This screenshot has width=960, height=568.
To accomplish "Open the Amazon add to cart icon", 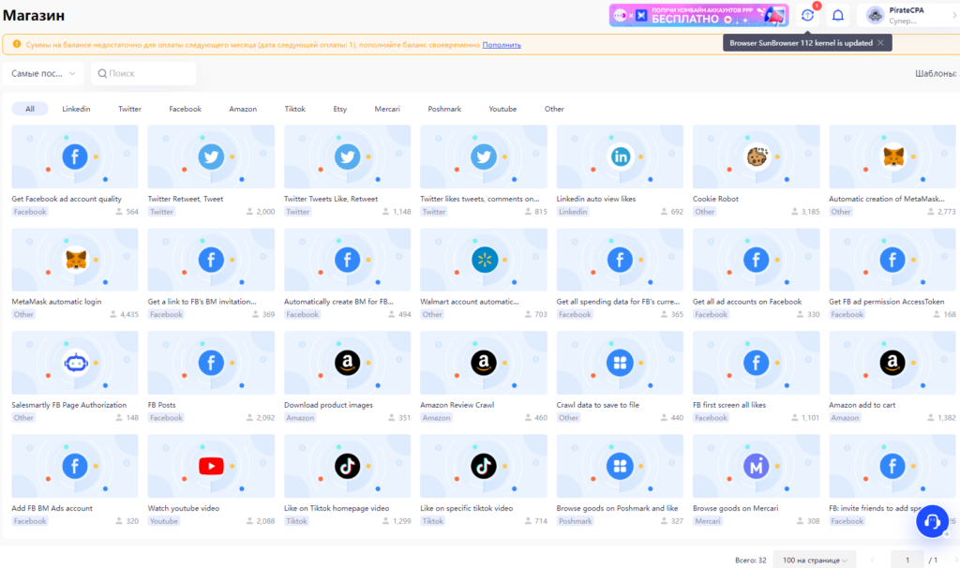I will coord(892,363).
